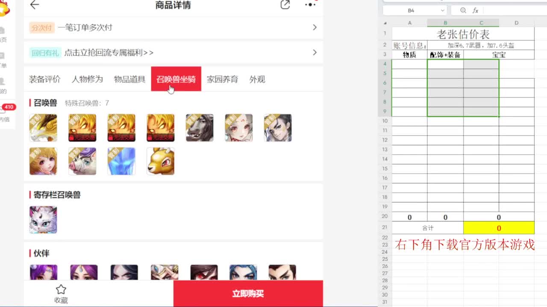Expand 分次付 row with its right chevron
547x307 pixels.
pos(315,27)
